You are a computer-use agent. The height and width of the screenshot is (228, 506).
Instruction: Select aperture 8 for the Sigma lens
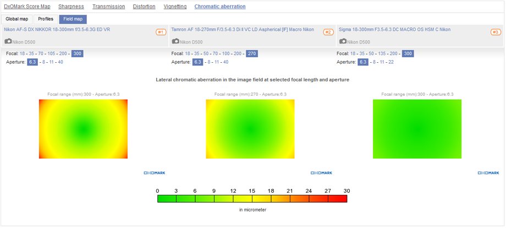coord(375,62)
